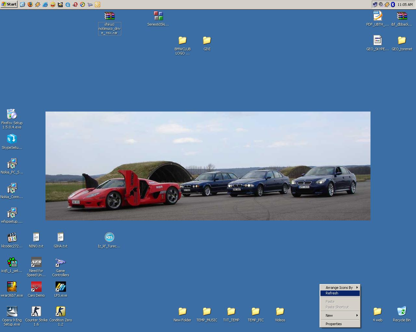The height and width of the screenshot is (332, 416).
Task: Open Internet Explorer in quick launch
Action: (45, 5)
